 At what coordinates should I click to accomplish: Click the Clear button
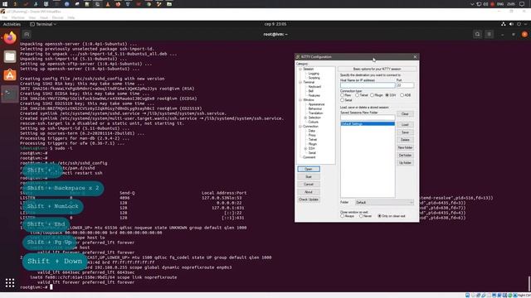pyautogui.click(x=405, y=114)
